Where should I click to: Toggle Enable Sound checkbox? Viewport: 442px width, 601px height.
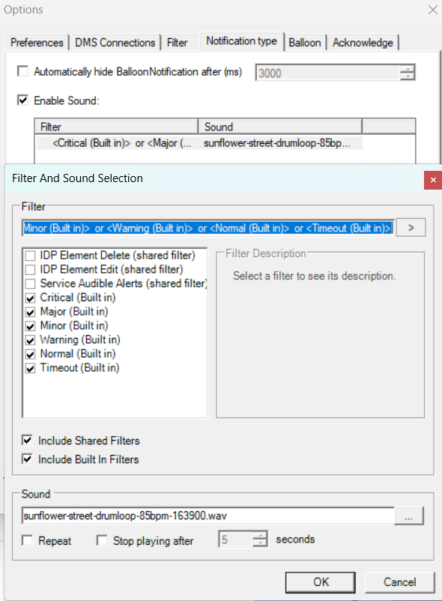click(23, 100)
